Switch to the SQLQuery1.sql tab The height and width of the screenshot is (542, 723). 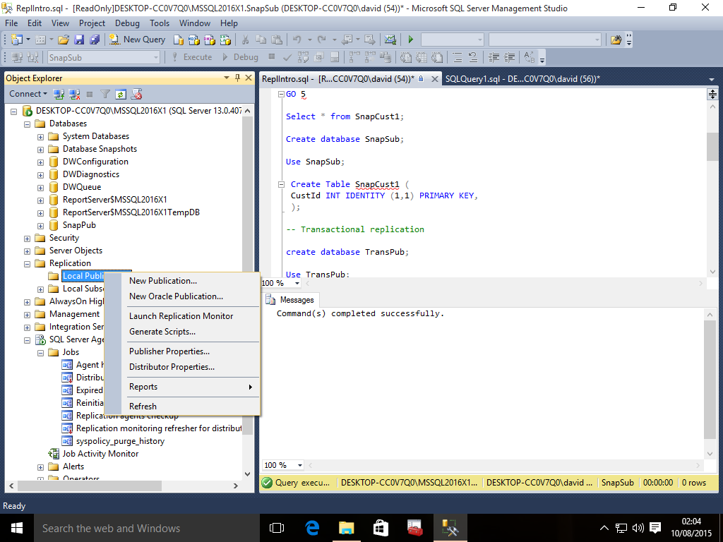[521, 79]
